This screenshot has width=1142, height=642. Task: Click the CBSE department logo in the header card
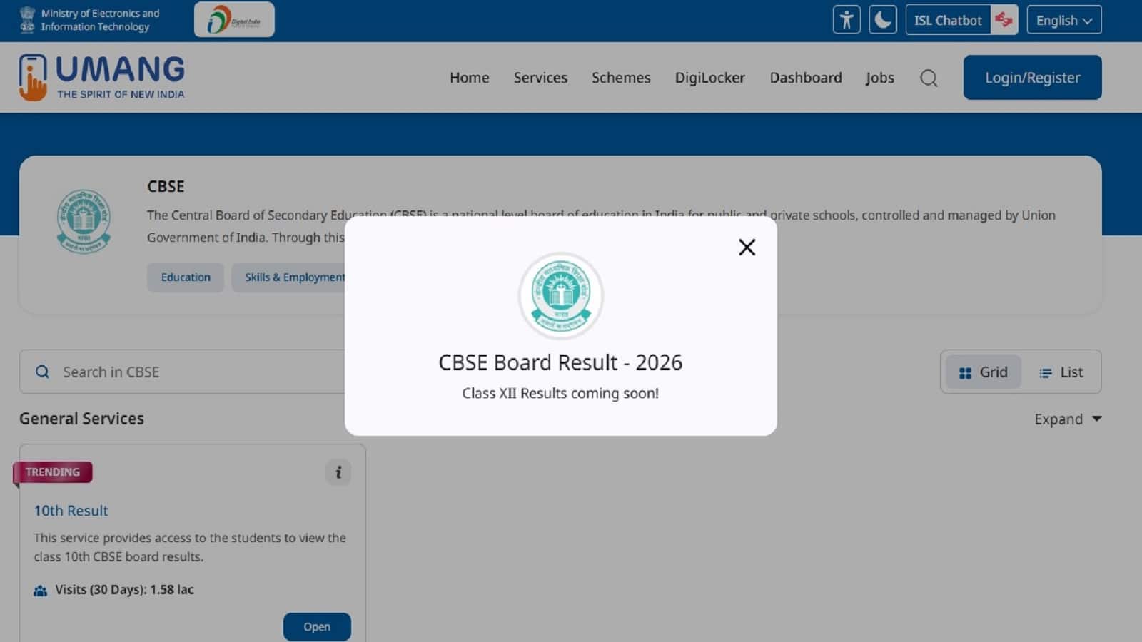84,222
